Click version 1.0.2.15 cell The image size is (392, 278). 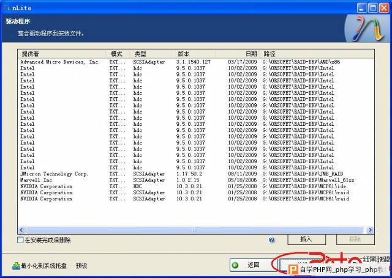188,180
